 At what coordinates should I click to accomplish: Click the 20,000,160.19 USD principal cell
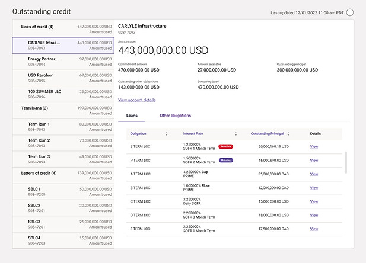273,147
